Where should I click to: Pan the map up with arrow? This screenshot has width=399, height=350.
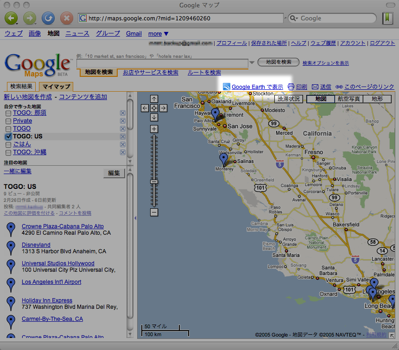coord(154,99)
